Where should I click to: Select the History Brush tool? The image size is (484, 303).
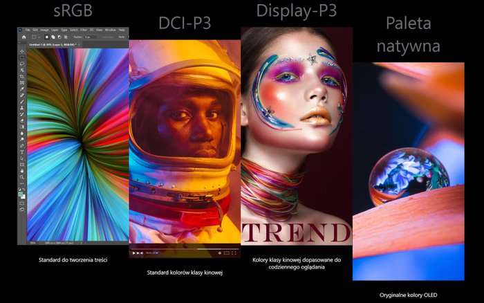22,113
